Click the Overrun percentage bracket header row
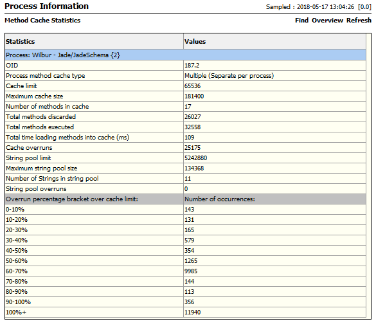 [x=186, y=199]
